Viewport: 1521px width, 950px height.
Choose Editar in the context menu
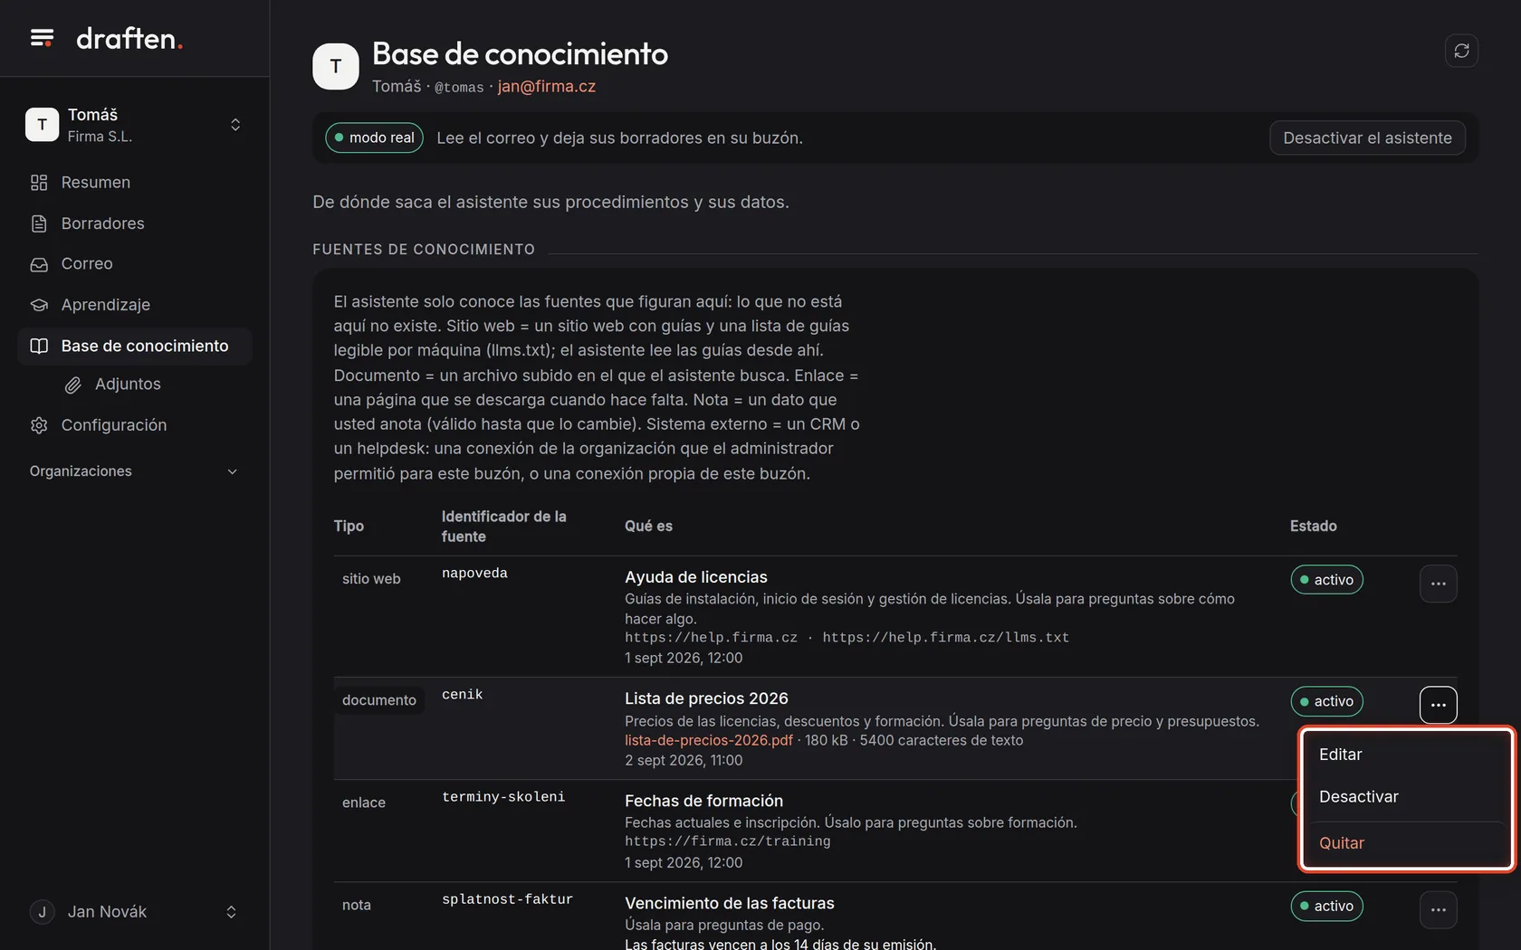[x=1406, y=755]
